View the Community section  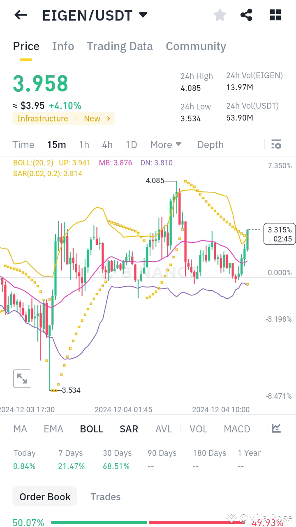coord(196,46)
